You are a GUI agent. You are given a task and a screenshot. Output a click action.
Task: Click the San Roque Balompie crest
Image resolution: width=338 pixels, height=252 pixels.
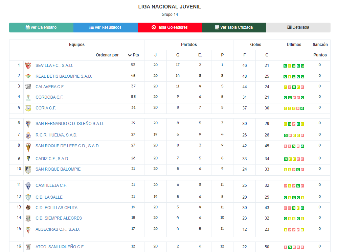click(28, 170)
